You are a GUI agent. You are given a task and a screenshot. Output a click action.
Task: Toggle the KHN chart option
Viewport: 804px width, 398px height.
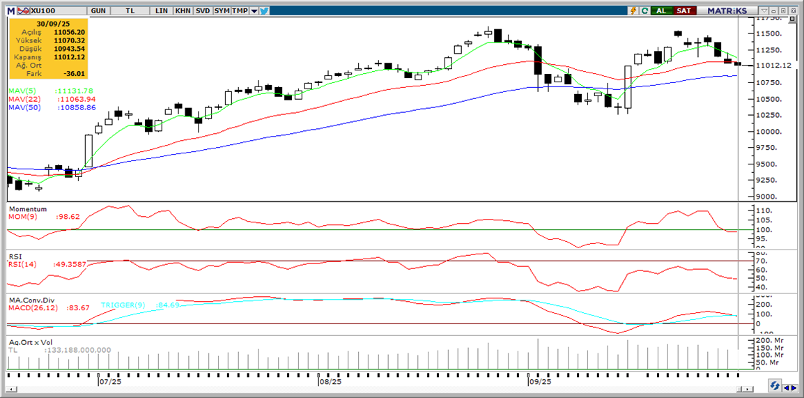click(183, 10)
